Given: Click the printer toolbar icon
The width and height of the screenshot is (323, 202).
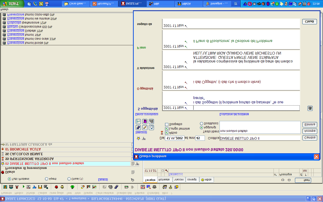Looking at the screenshot, I should [x=110, y=187].
